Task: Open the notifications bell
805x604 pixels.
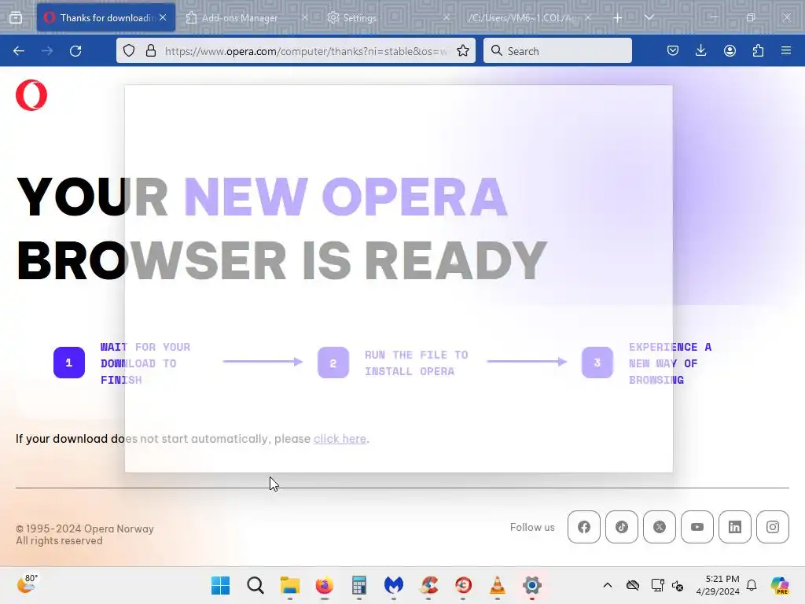Action: pyautogui.click(x=752, y=585)
